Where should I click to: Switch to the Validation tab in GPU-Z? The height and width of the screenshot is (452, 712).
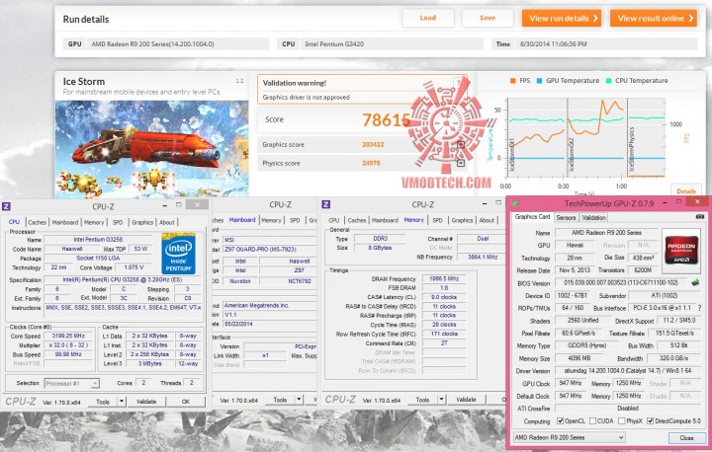pos(593,218)
